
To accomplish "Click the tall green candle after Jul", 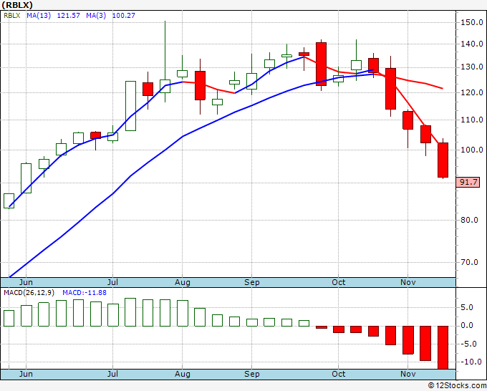I will 130,106.
